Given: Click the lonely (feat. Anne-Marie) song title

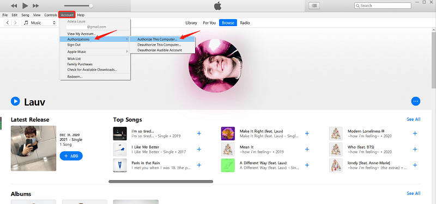Looking at the screenshot, I should point(369,163).
